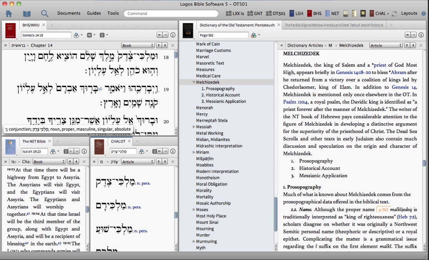Open the Genesis 14:18–20 reference link
Image resolution: width=429 pixels, height=260 pixels.
tap(353, 72)
